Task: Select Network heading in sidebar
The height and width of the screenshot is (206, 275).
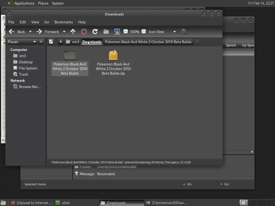Action: (17, 80)
